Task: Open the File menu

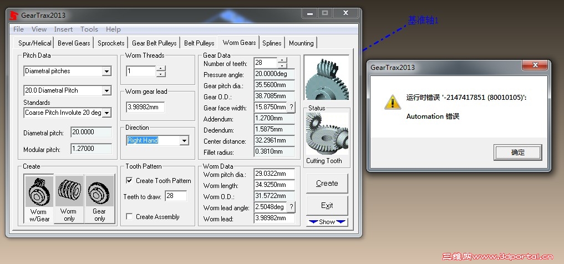Action: [x=18, y=29]
